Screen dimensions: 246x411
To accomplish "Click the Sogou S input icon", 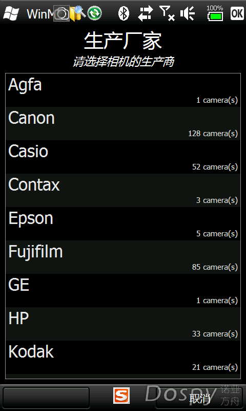I will (x=121, y=396).
